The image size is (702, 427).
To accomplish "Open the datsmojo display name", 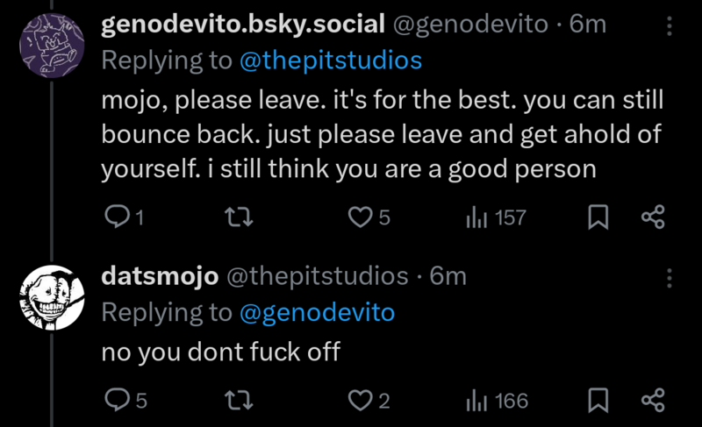I will point(161,276).
